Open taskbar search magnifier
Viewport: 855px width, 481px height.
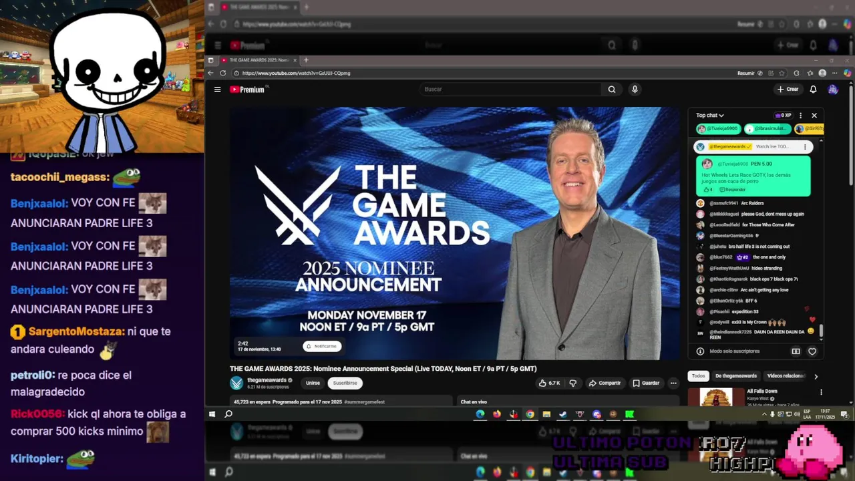tap(228, 414)
